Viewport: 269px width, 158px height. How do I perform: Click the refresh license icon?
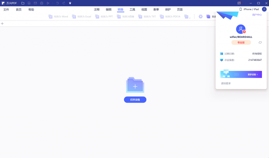[x=260, y=42]
